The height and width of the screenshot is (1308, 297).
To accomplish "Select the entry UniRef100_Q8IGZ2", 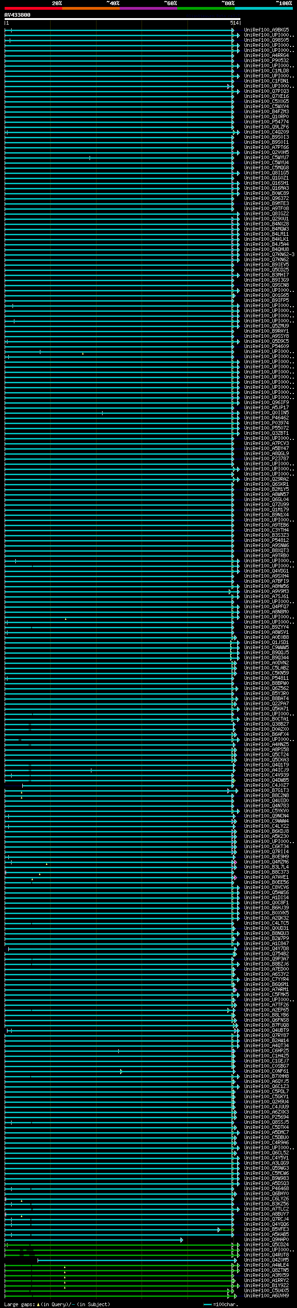I will coord(266,214).
